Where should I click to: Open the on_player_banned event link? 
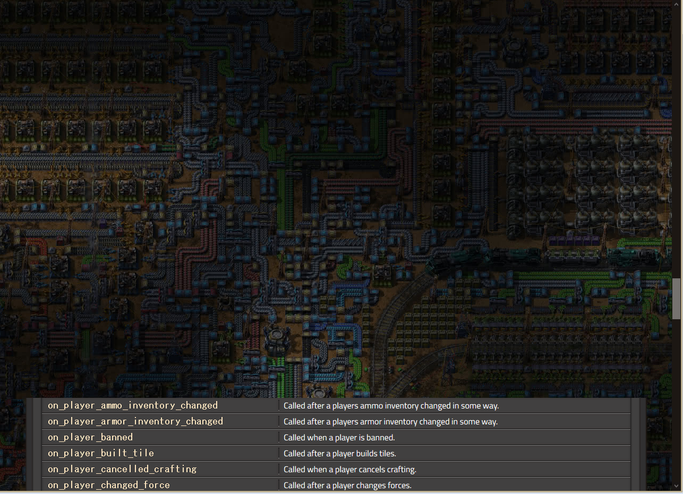tap(90, 437)
